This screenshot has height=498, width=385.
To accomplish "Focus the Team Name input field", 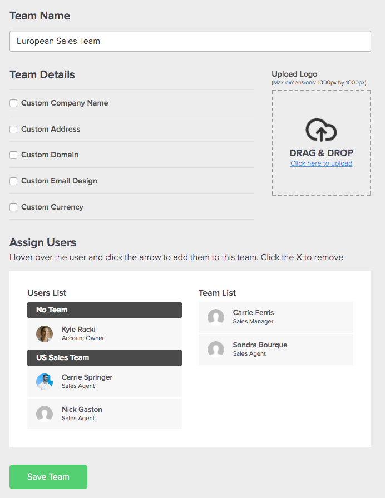I will pos(190,41).
